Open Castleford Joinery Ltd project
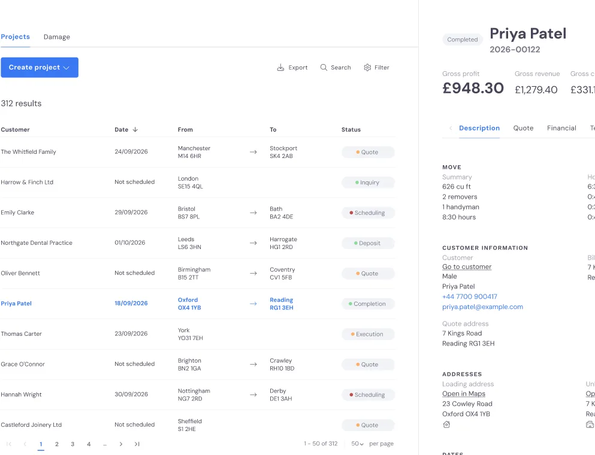The height and width of the screenshot is (455, 595). pos(198,425)
